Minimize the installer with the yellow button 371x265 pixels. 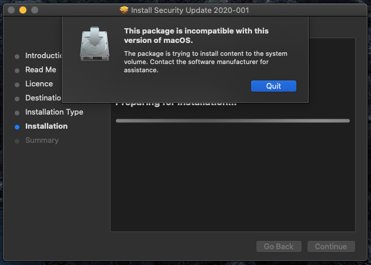tap(23, 10)
